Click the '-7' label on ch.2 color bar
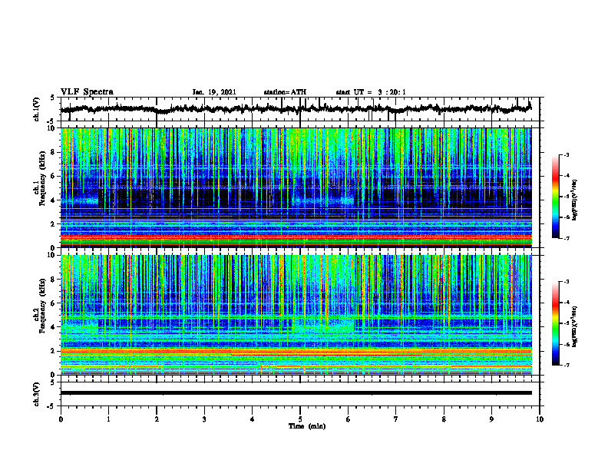 click(567, 365)
